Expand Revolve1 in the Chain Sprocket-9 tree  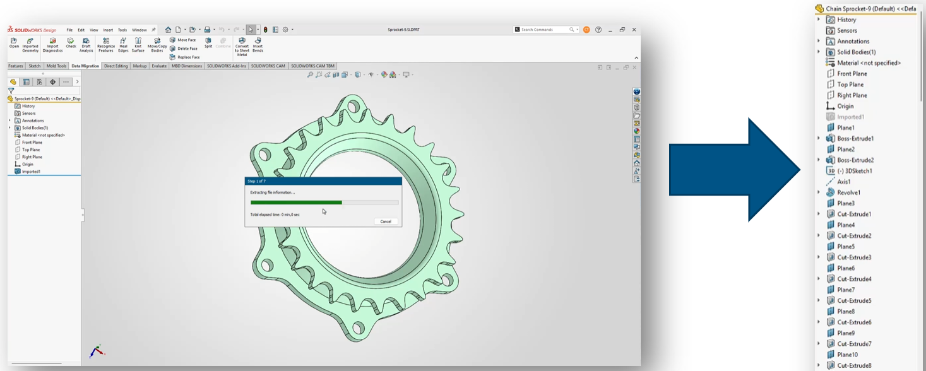[x=819, y=192]
